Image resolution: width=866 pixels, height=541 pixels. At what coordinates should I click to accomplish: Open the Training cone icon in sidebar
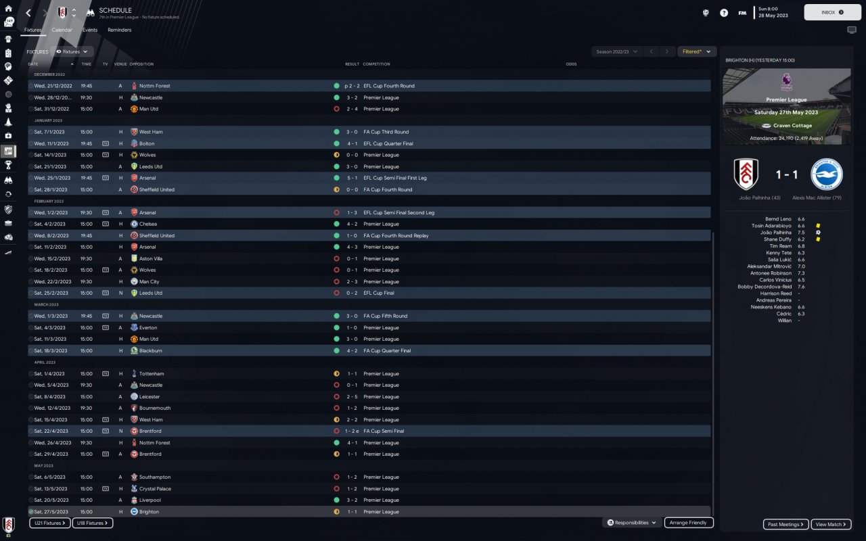click(8, 122)
